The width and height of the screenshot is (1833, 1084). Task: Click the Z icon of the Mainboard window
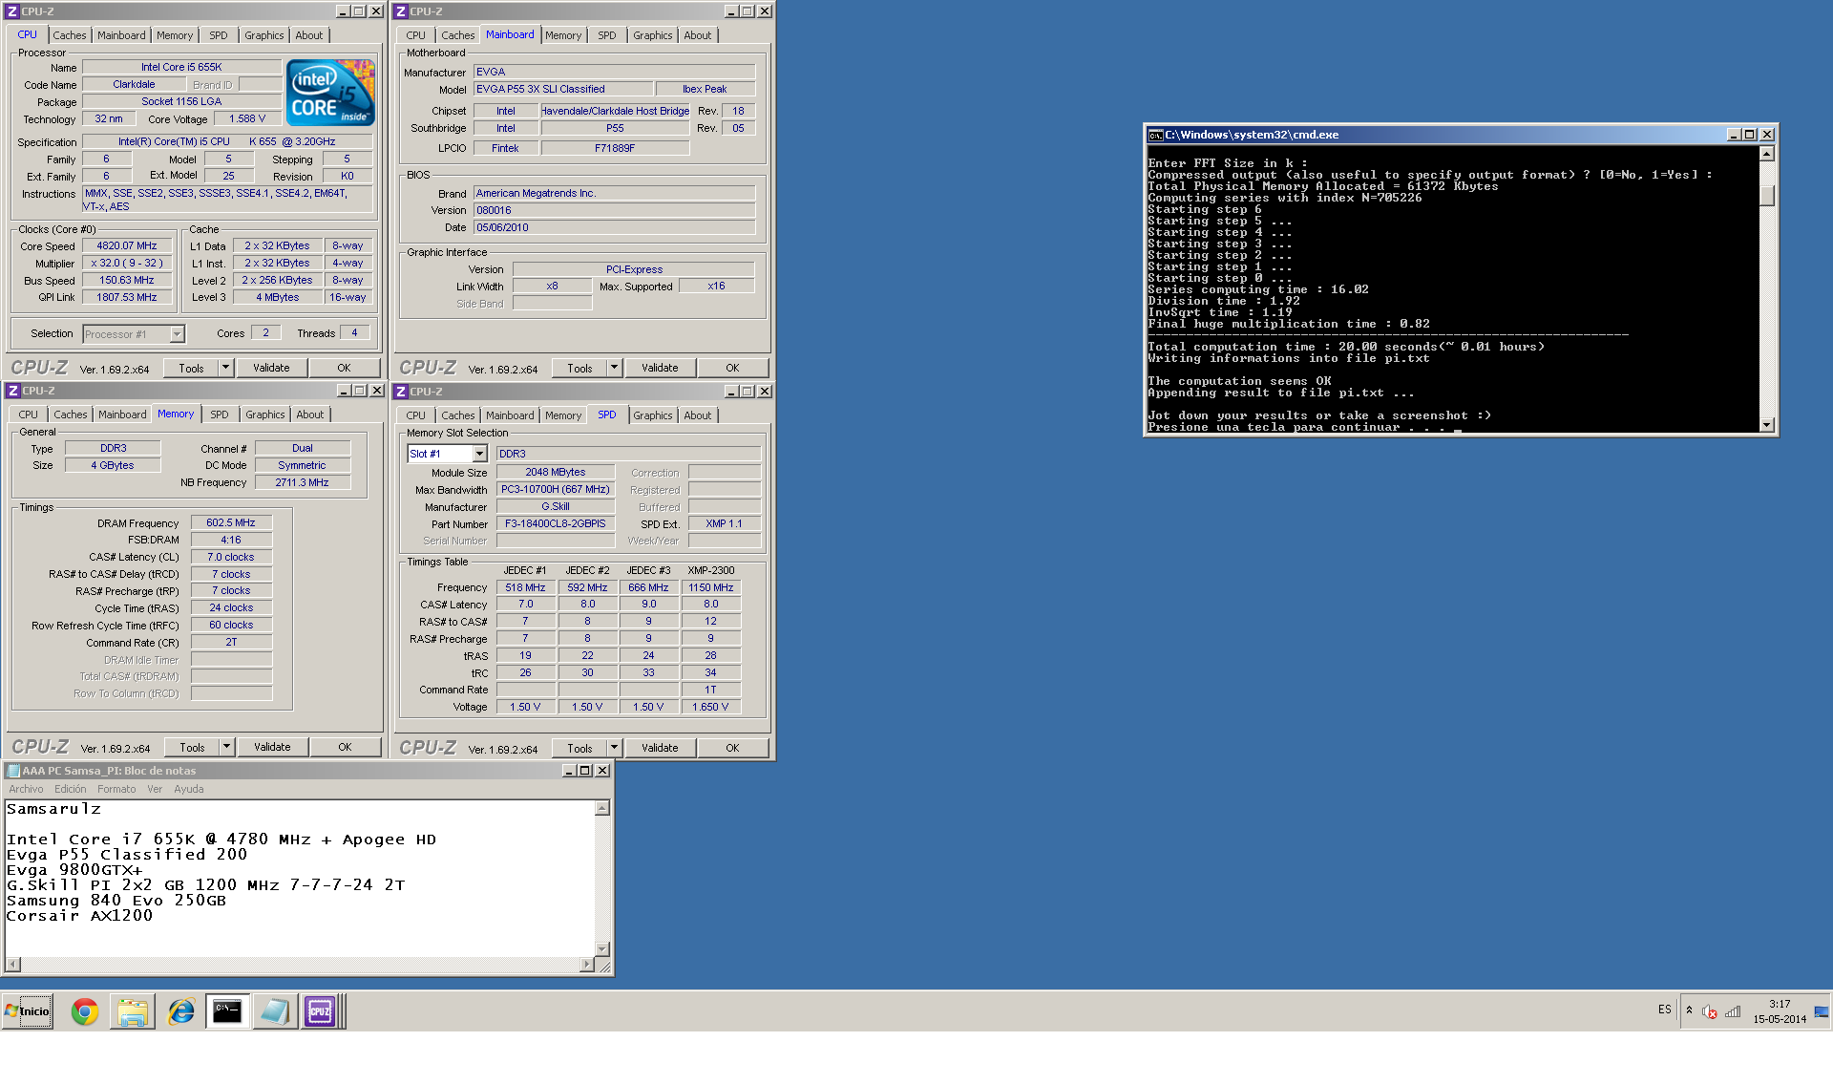[x=401, y=11]
